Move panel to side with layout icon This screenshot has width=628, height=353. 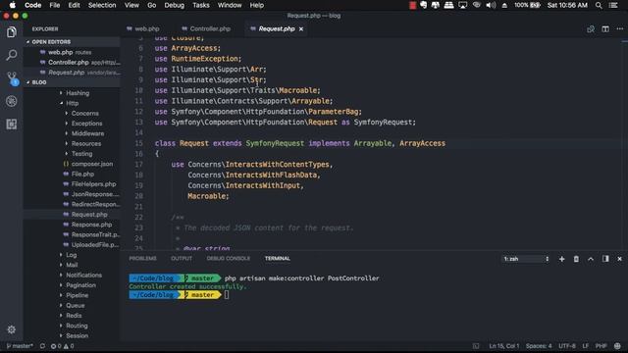[x=605, y=259]
